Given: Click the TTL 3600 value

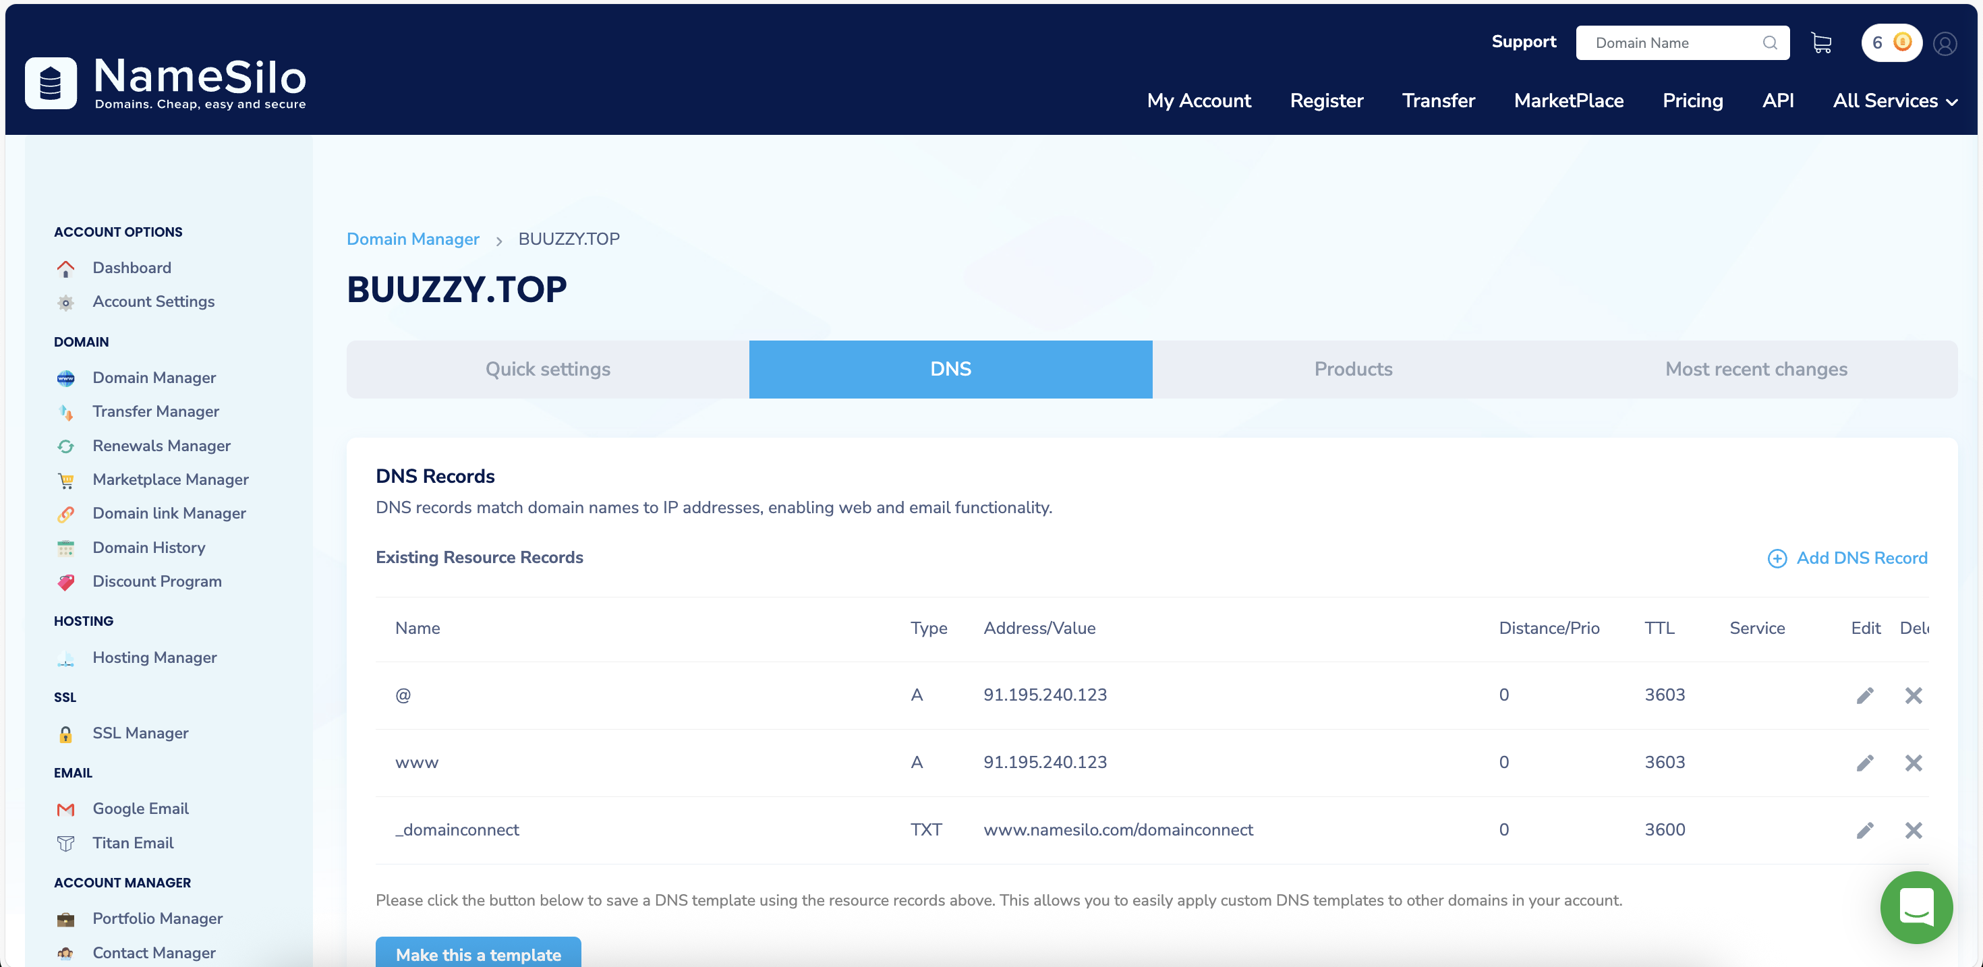Looking at the screenshot, I should tap(1665, 830).
